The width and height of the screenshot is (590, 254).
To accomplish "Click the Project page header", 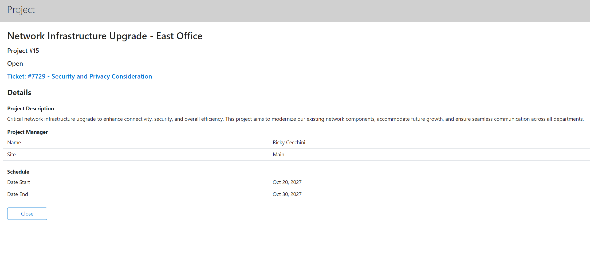I will [x=21, y=10].
